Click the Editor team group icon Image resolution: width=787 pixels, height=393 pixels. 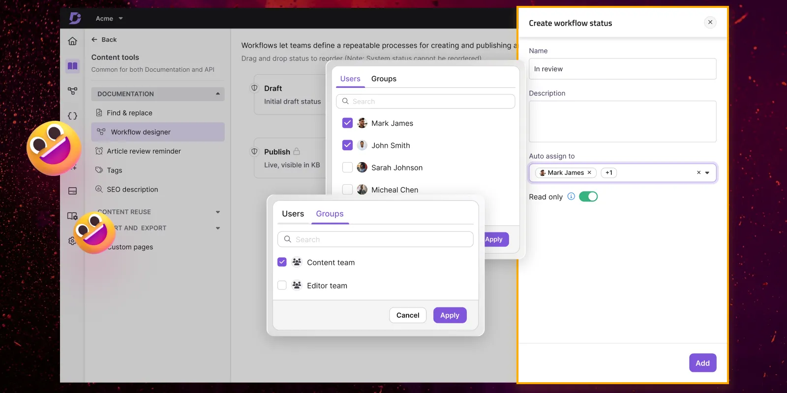[x=297, y=285]
